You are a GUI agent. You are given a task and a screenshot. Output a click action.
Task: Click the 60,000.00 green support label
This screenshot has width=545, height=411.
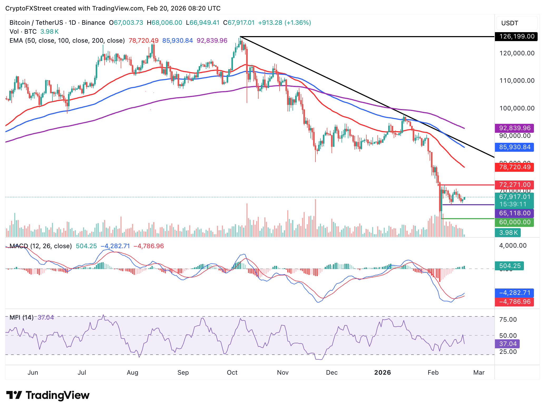click(514, 222)
